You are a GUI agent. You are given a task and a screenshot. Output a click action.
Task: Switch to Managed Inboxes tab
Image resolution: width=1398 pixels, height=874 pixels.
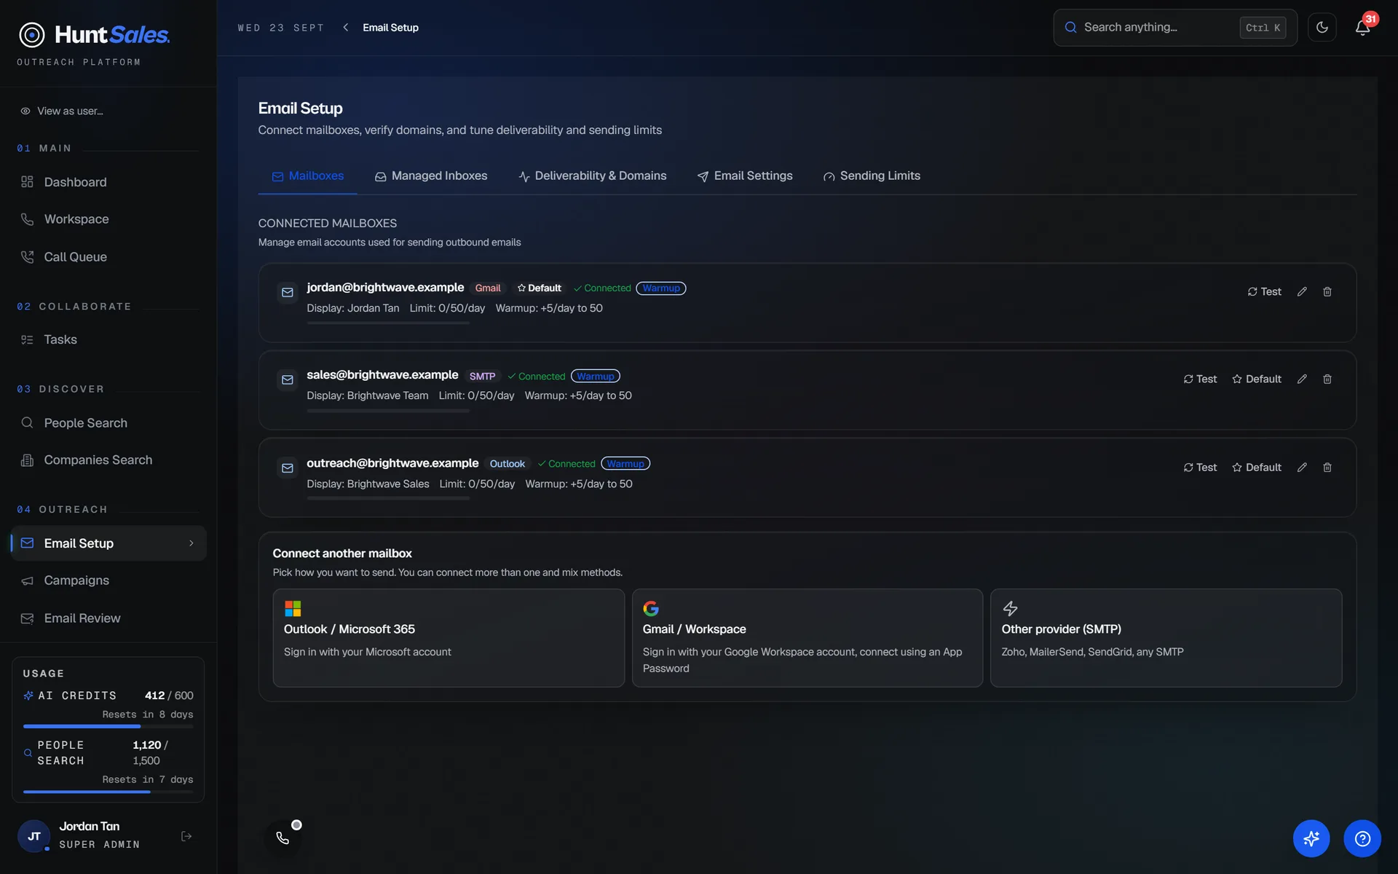pyautogui.click(x=431, y=176)
